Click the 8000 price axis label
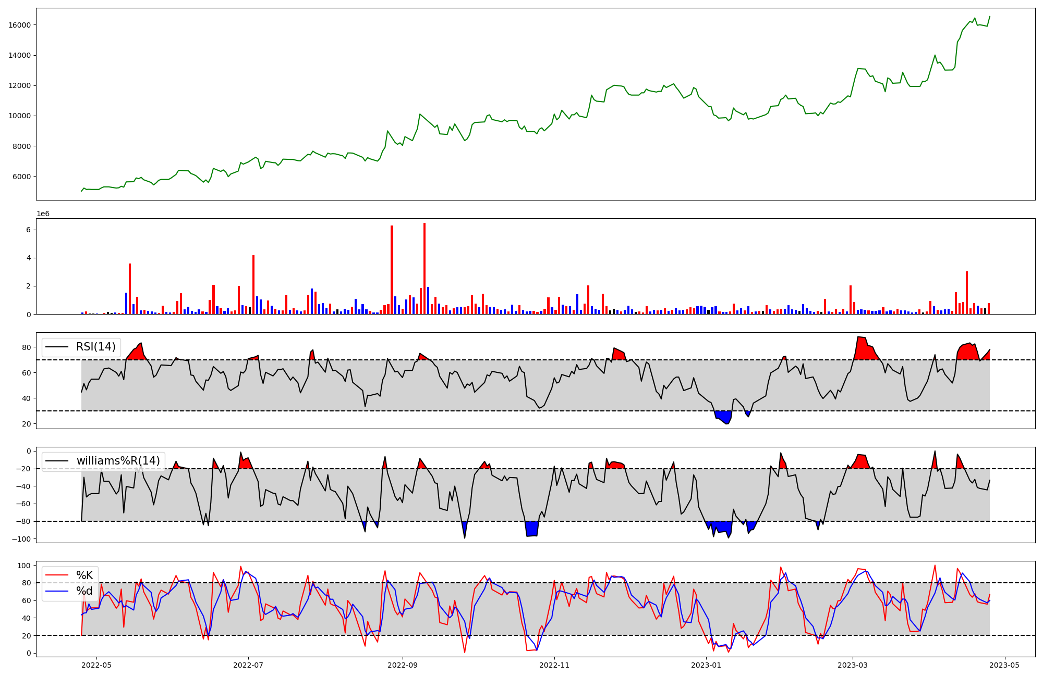The image size is (1043, 677). [22, 146]
